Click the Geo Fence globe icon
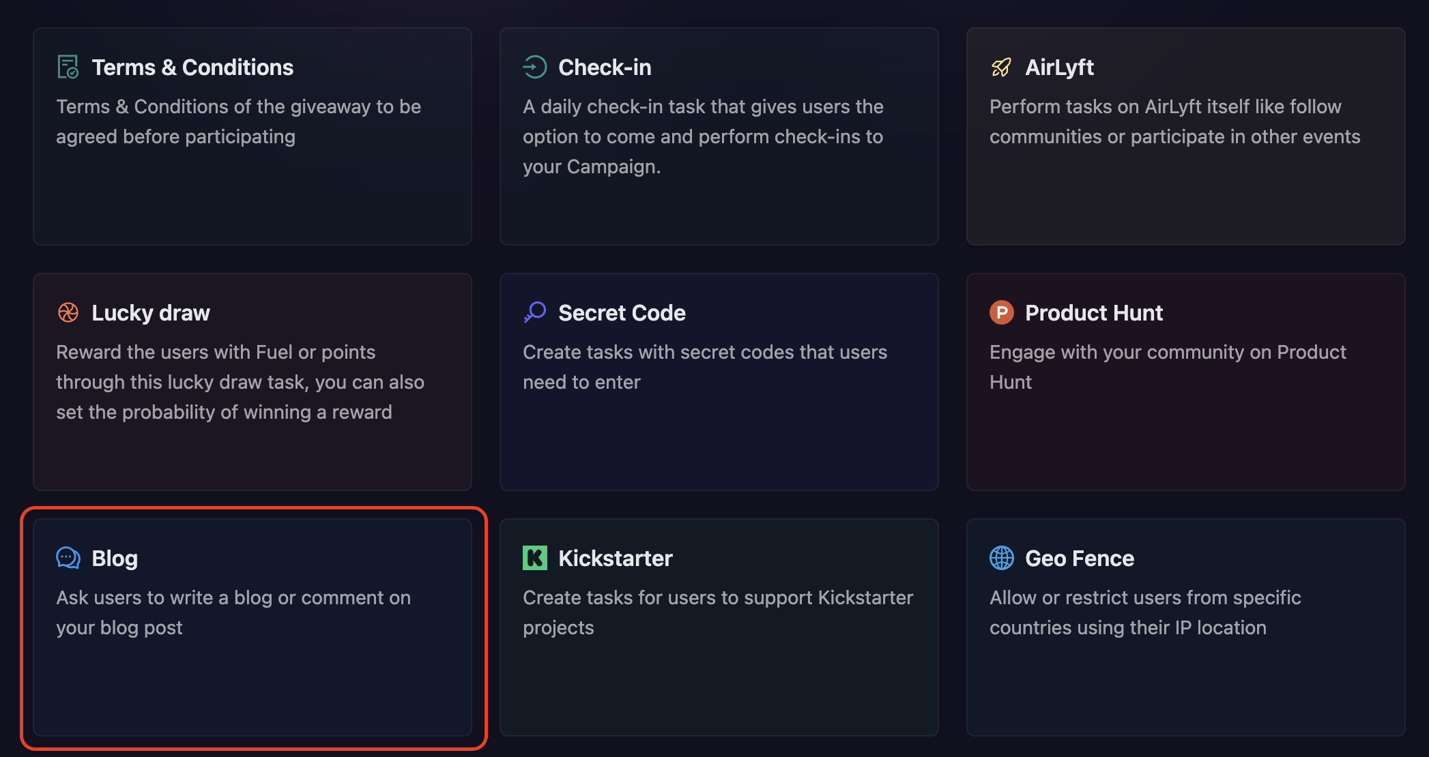This screenshot has width=1429, height=757. click(1001, 558)
